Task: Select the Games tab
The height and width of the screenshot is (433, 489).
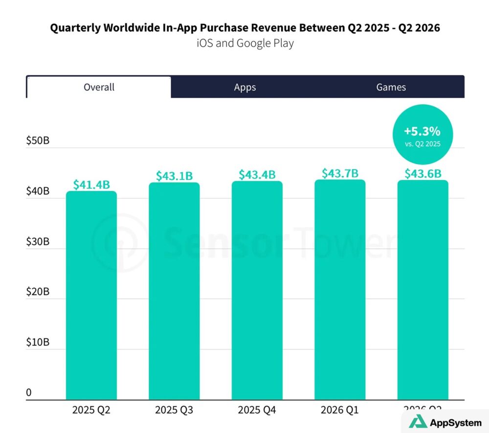Action: (391, 87)
